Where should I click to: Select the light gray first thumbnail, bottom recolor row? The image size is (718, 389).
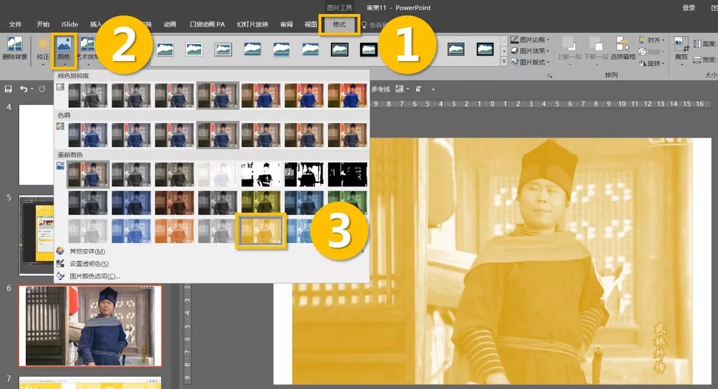click(x=88, y=231)
